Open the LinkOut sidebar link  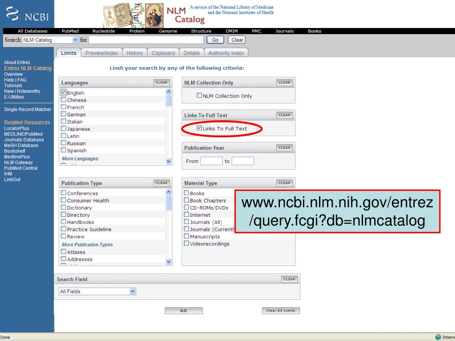coord(12,179)
